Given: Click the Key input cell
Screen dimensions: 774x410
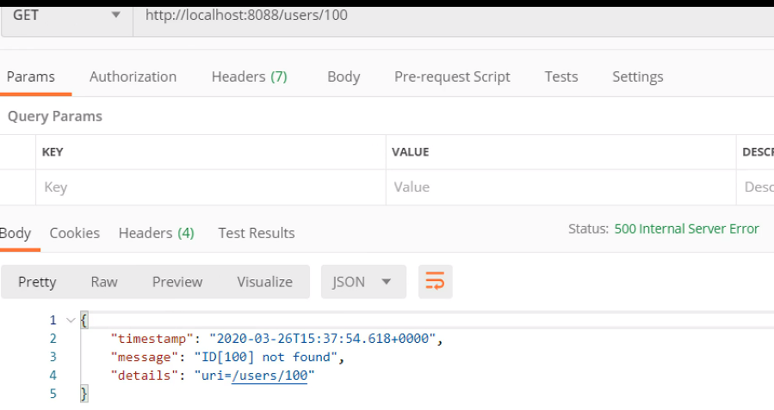Looking at the screenshot, I should coord(211,187).
